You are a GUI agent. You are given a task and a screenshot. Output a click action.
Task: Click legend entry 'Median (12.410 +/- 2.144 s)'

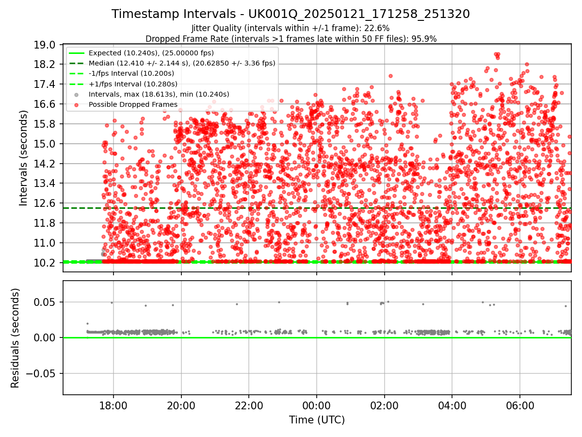(x=182, y=63)
